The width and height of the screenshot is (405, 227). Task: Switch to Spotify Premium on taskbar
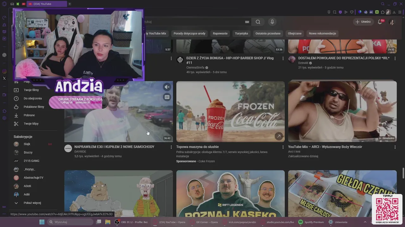(311, 222)
